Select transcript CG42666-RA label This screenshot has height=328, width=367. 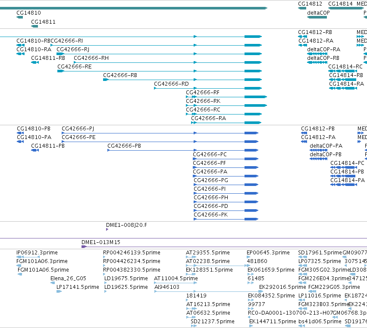point(209,118)
